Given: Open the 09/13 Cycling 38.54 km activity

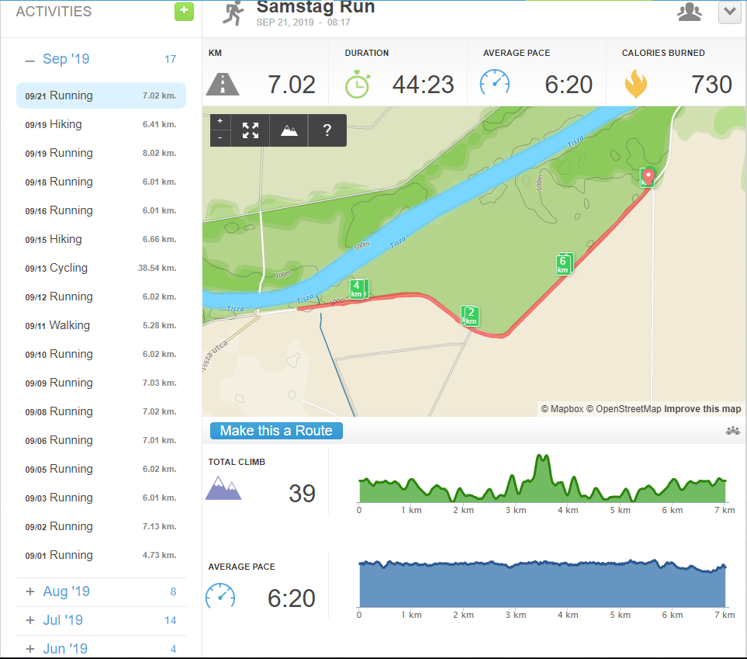Looking at the screenshot, I should 101,268.
